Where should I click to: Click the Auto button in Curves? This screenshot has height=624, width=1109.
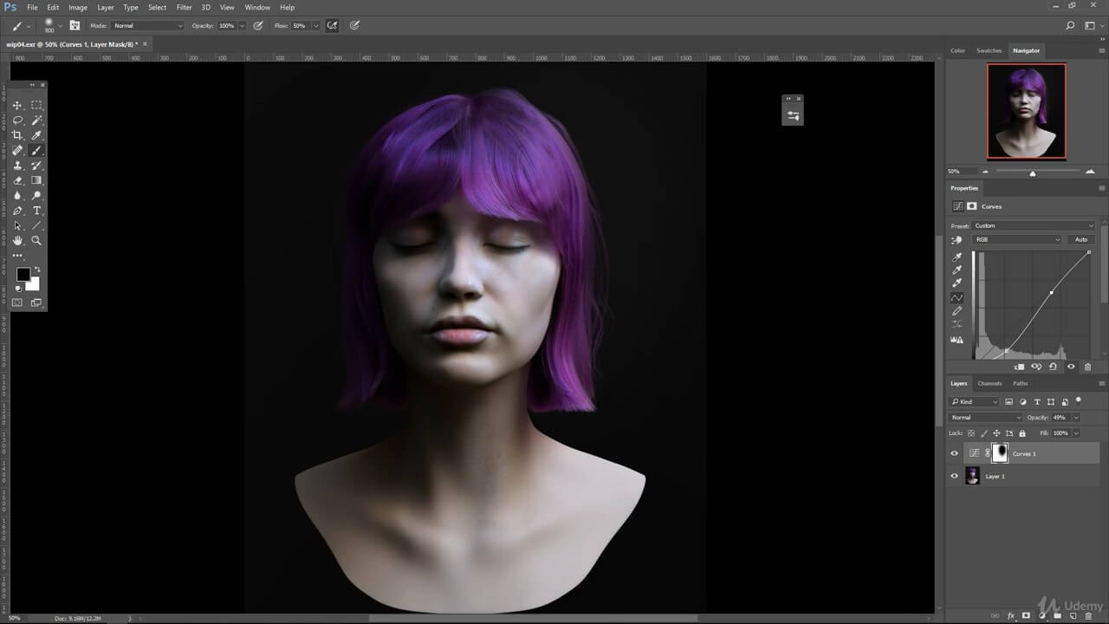point(1081,239)
